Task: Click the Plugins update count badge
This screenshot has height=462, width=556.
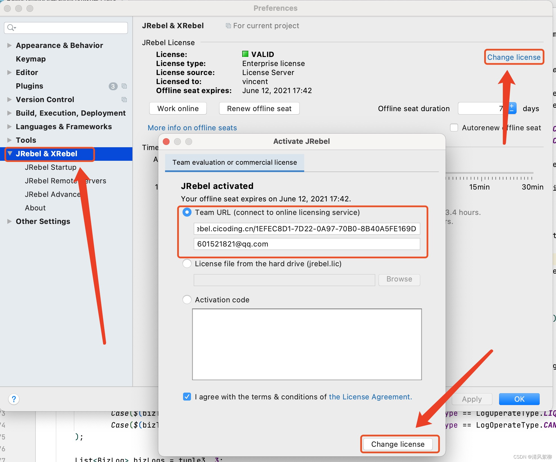Action: (x=113, y=86)
